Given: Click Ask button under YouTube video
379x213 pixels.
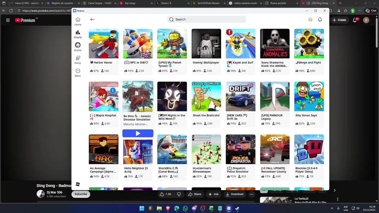Looking at the screenshot, I should pyautogui.click(x=213, y=194).
